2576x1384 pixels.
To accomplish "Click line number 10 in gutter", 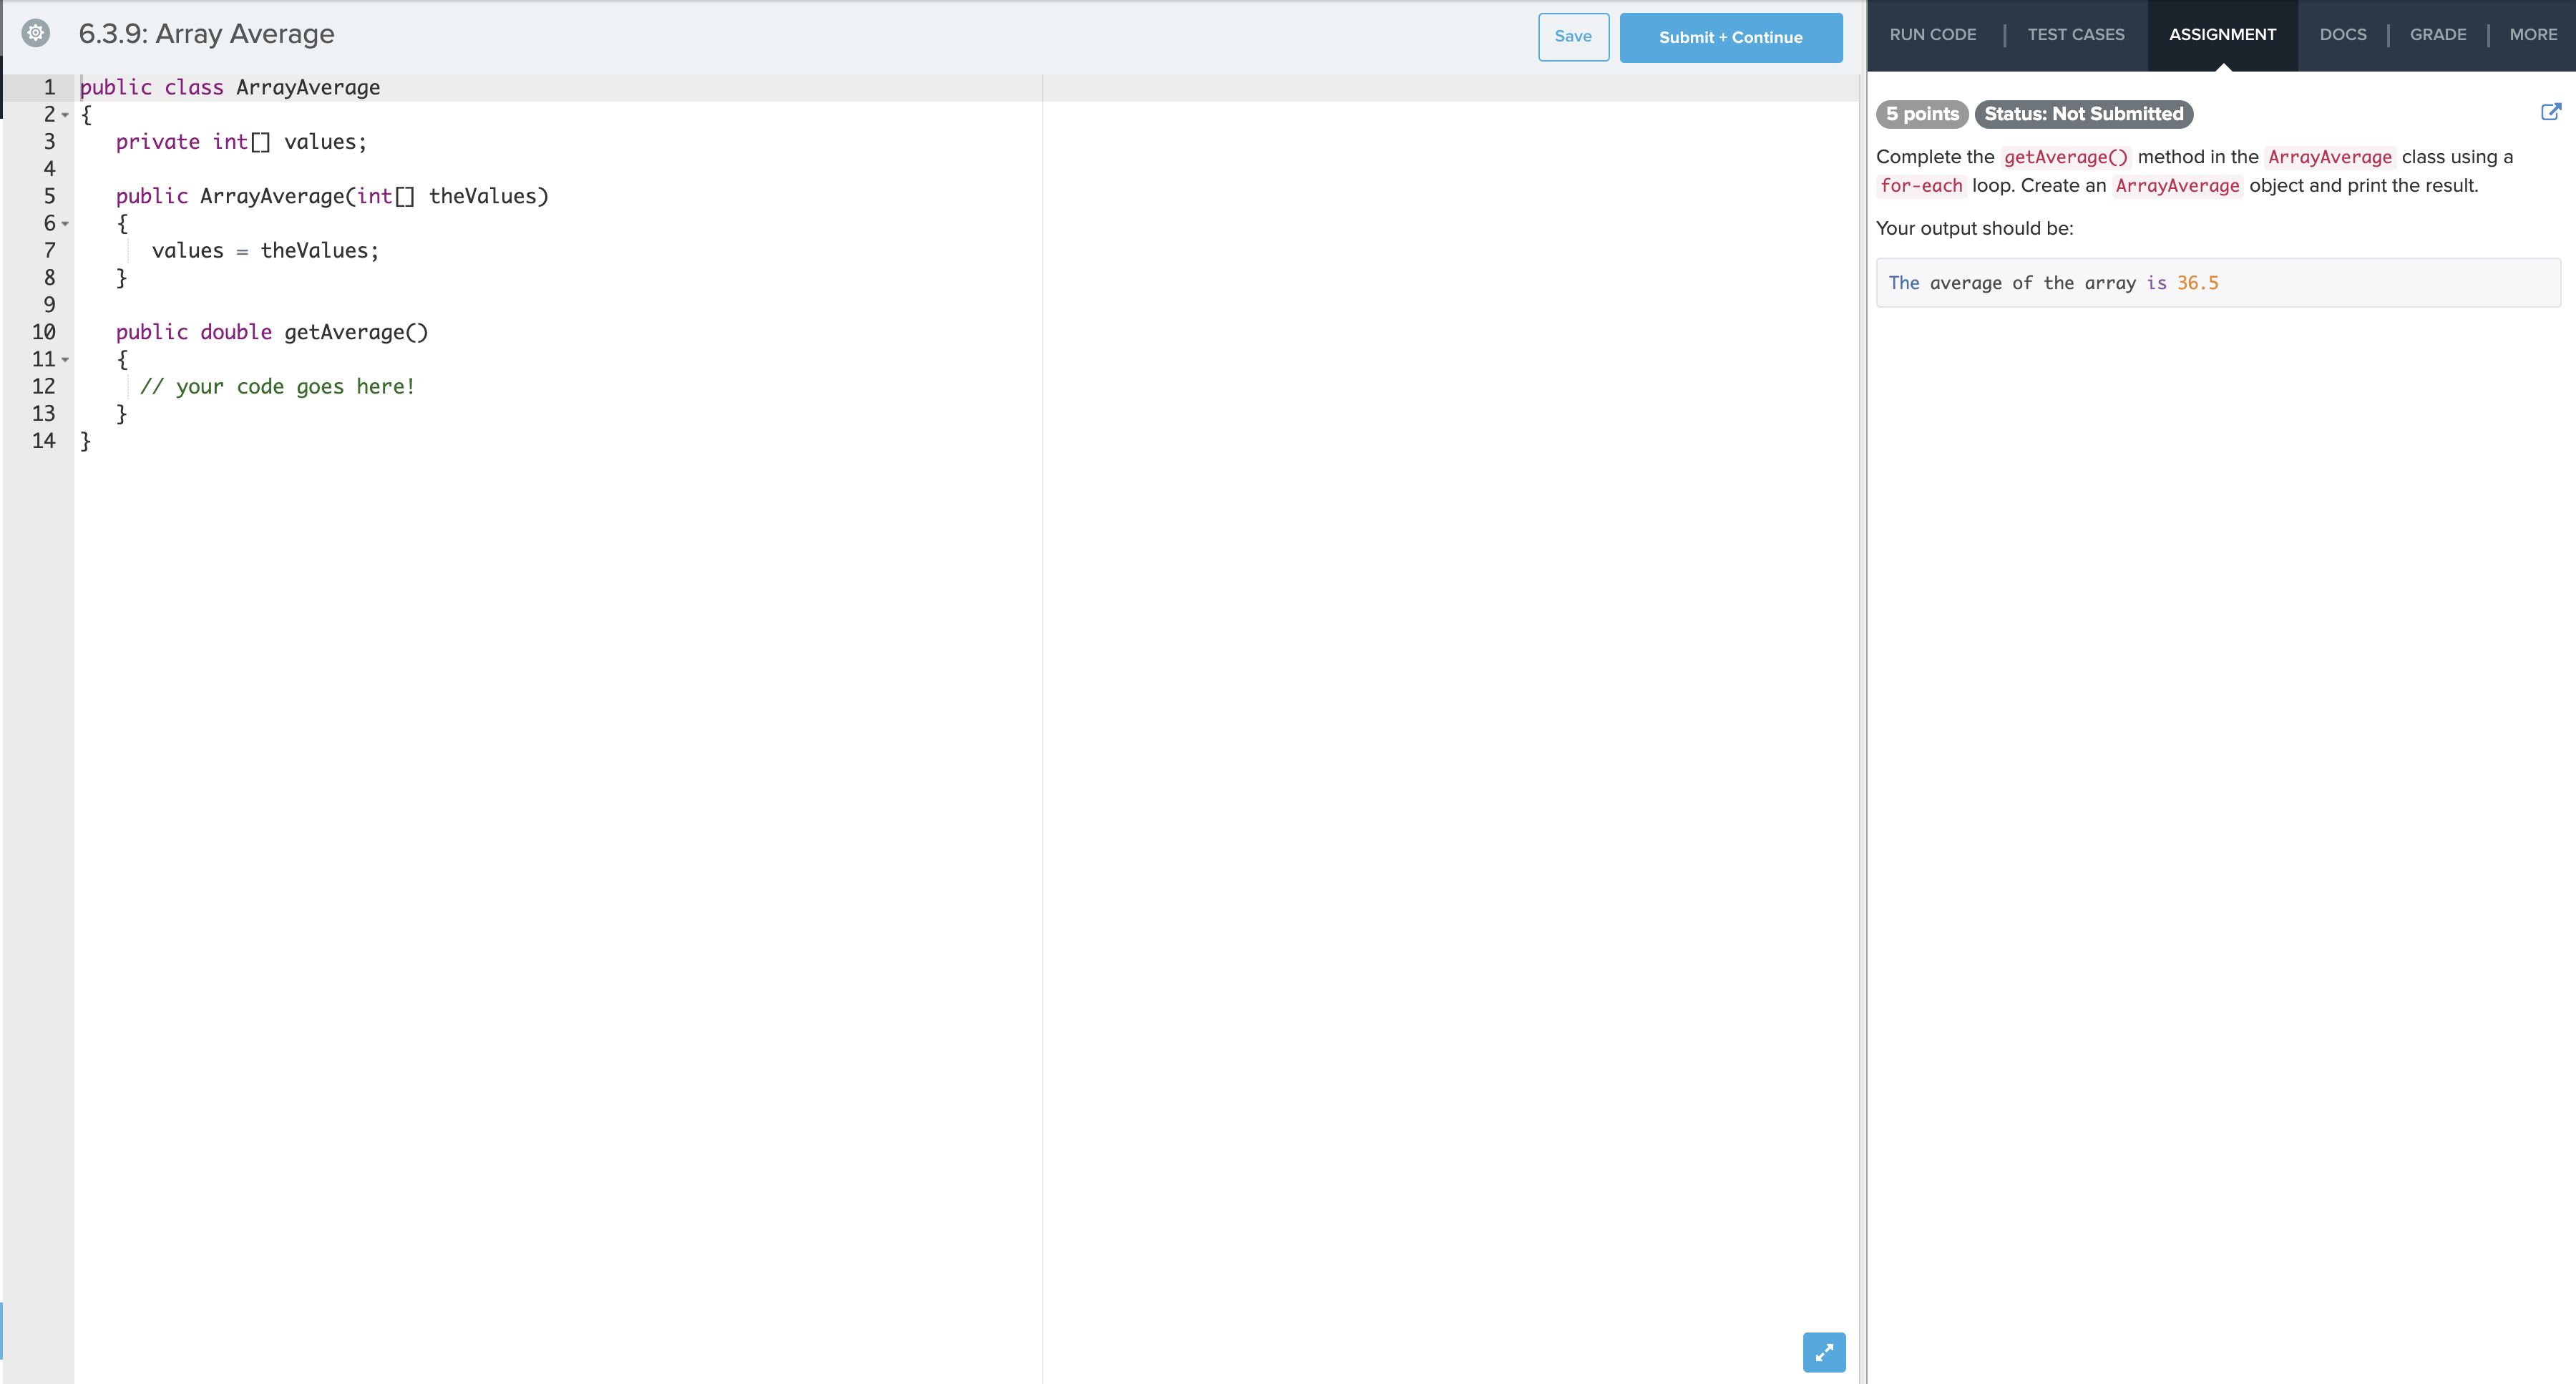I will coord(44,332).
